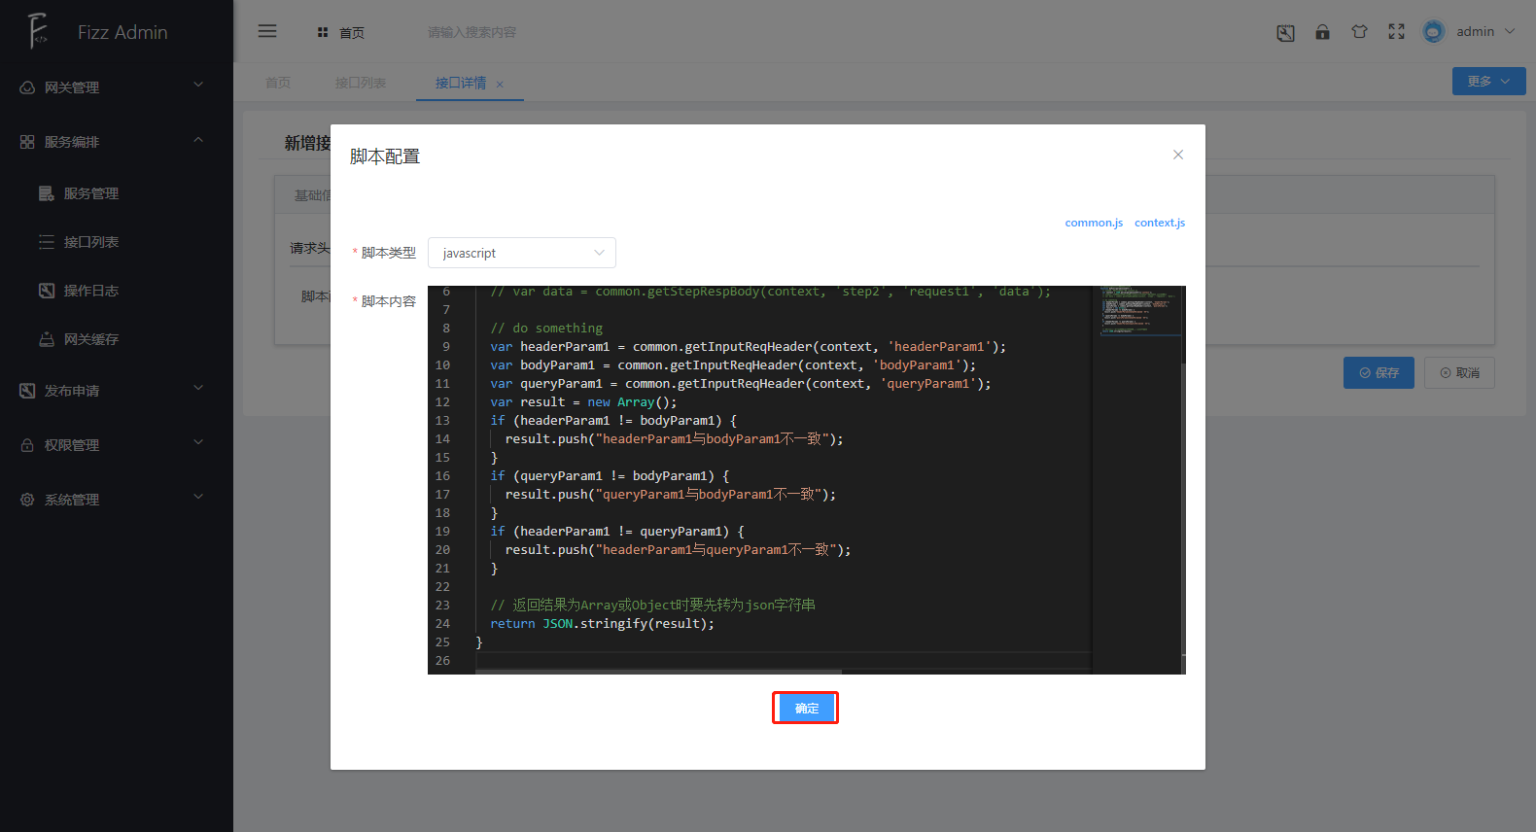The image size is (1536, 832).
Task: Close the 脚本配置 dialog
Action: pos(1177,155)
